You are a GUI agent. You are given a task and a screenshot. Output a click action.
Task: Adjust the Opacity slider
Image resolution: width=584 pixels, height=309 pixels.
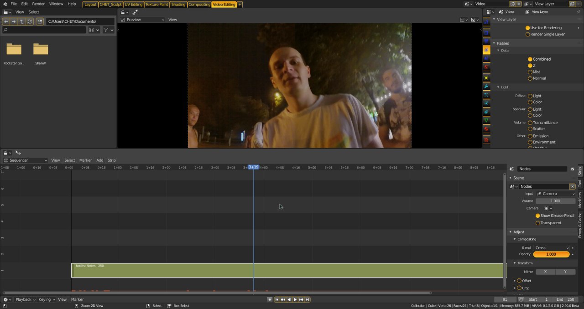pyautogui.click(x=551, y=254)
